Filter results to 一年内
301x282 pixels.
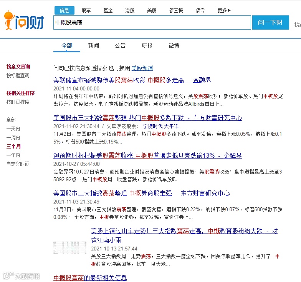tap(13, 155)
